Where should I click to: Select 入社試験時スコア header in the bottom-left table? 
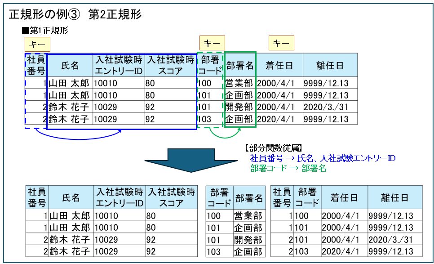click(172, 197)
